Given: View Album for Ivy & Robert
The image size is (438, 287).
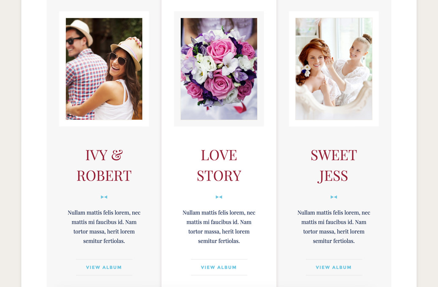Looking at the screenshot, I should point(104,267).
